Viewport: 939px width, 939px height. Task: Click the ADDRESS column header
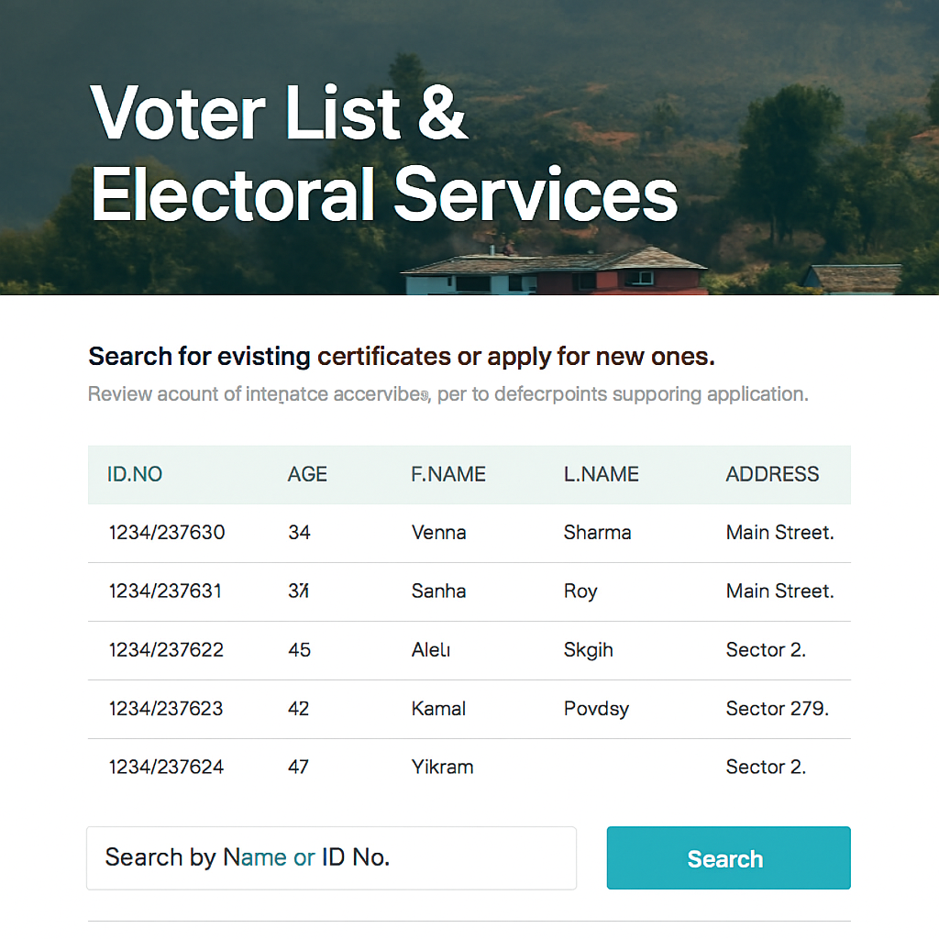(x=772, y=474)
